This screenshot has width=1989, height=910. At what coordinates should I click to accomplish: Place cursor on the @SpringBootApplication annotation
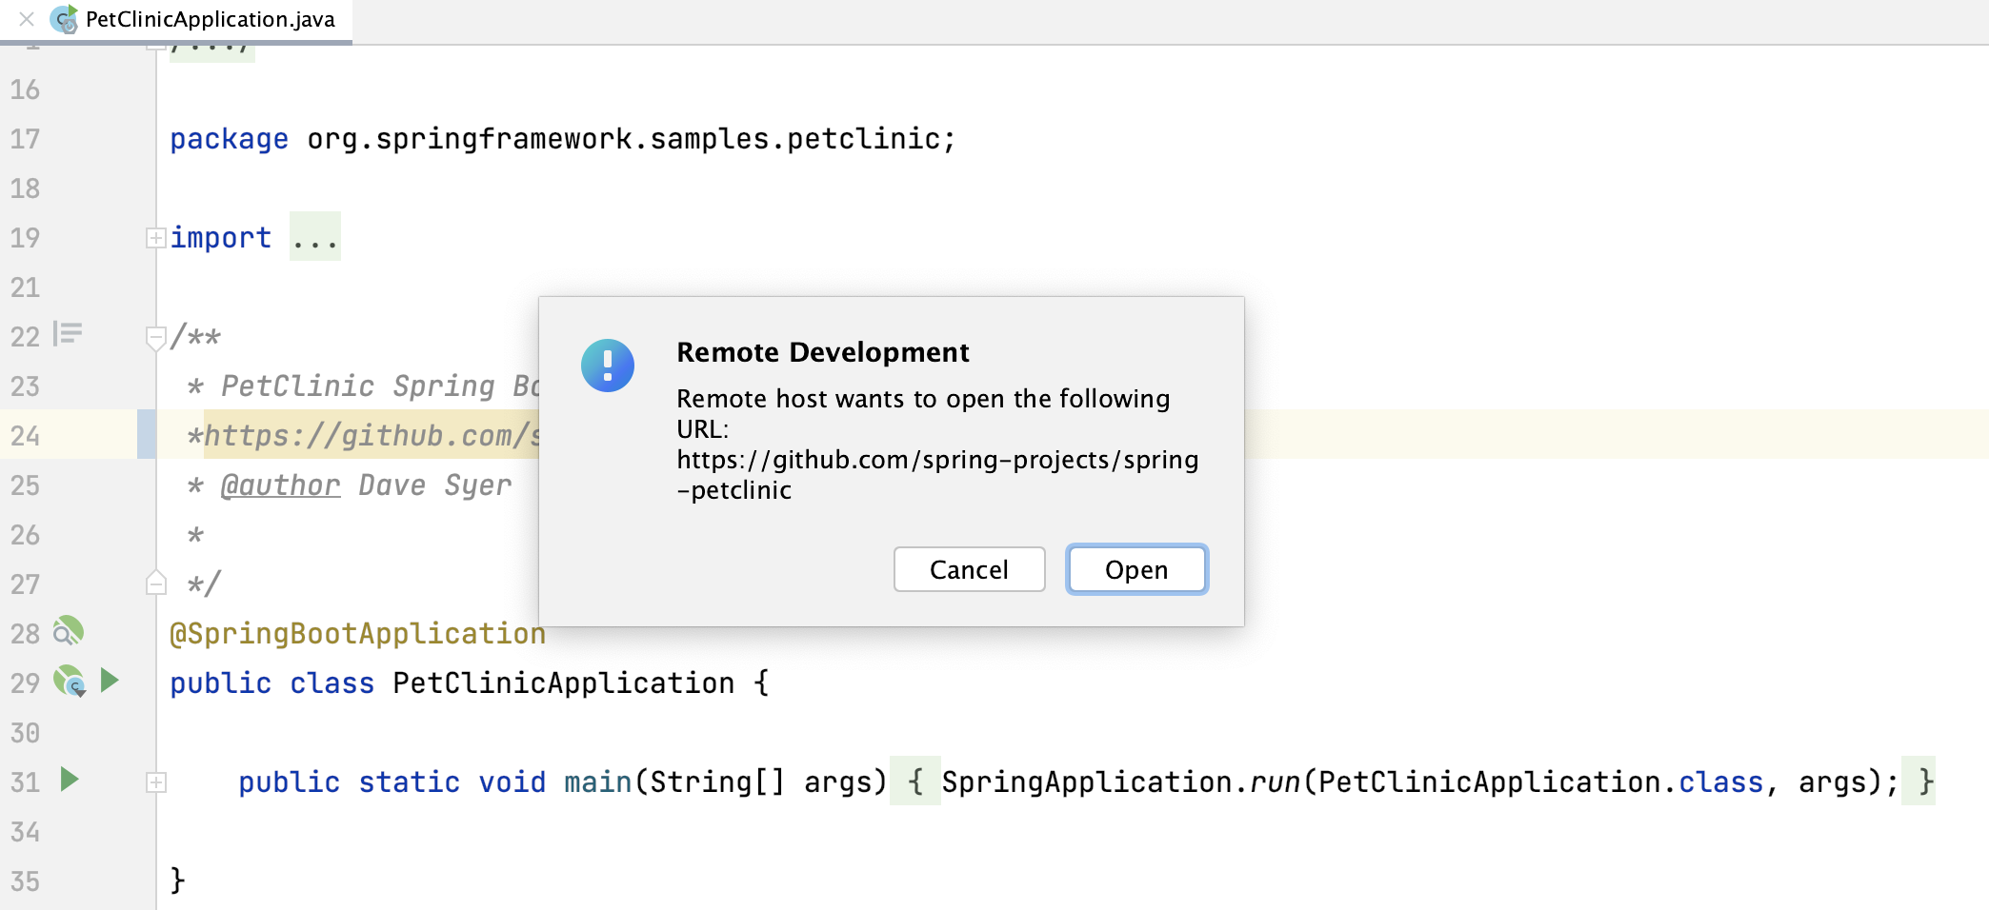(357, 633)
